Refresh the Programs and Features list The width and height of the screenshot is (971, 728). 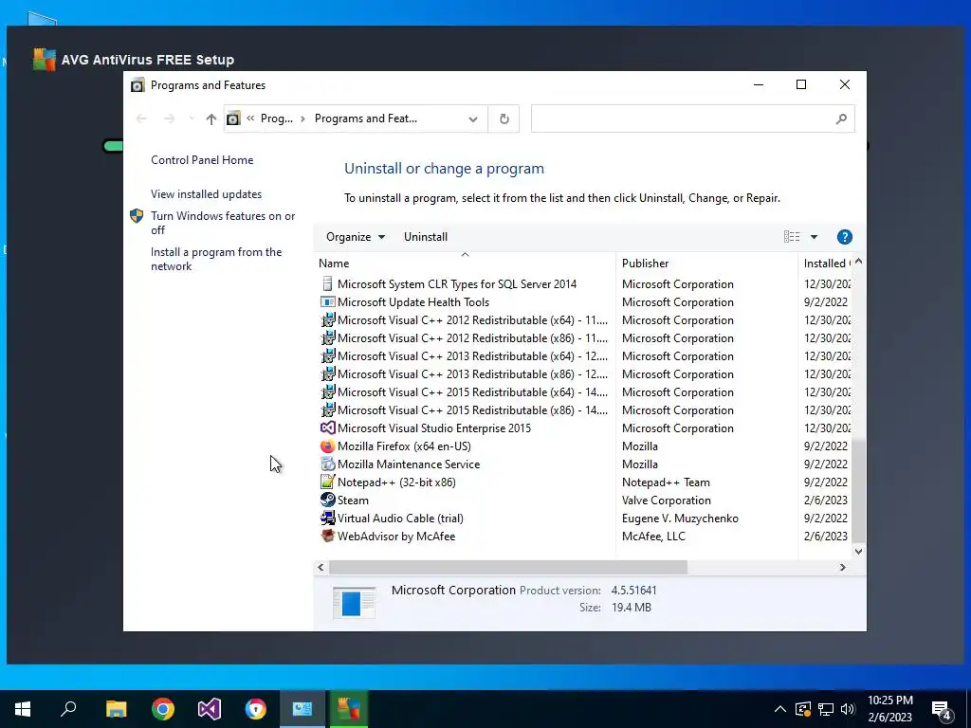(504, 118)
